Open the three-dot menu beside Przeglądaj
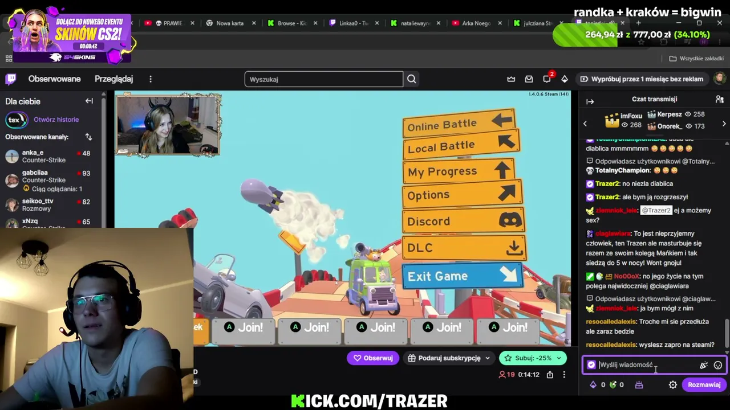This screenshot has height=410, width=730. pyautogui.click(x=151, y=79)
